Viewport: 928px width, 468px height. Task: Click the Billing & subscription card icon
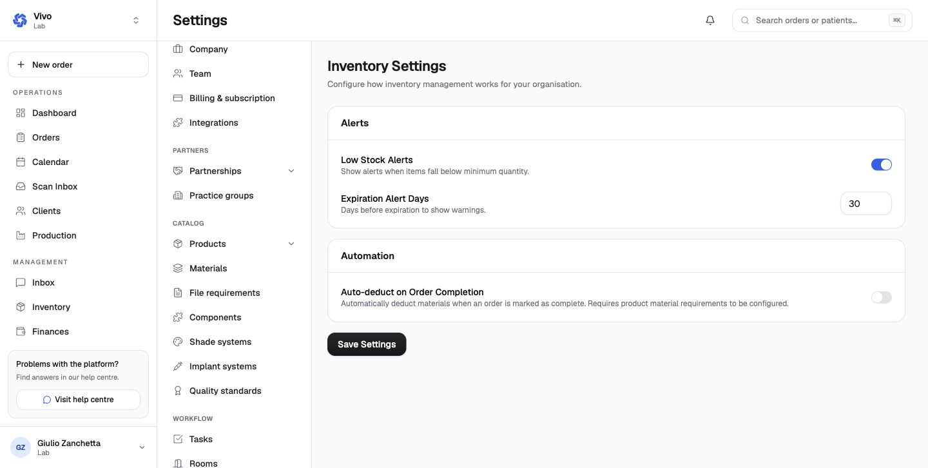tap(178, 98)
